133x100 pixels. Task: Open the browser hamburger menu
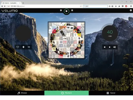[x=131, y=6]
